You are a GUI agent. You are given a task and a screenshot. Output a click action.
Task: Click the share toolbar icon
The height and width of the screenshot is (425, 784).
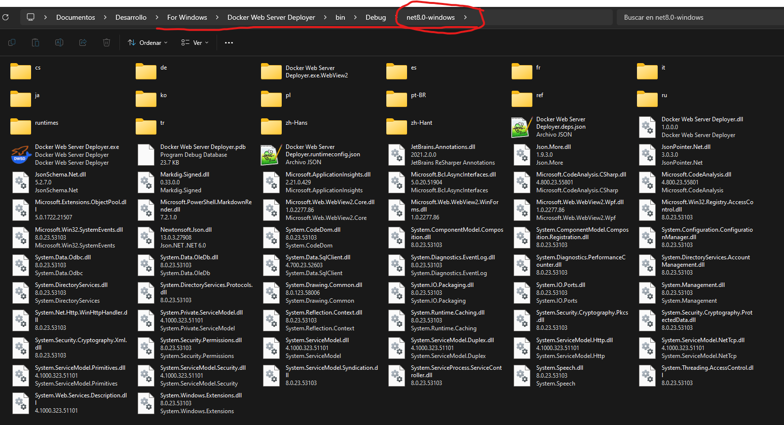coord(83,43)
